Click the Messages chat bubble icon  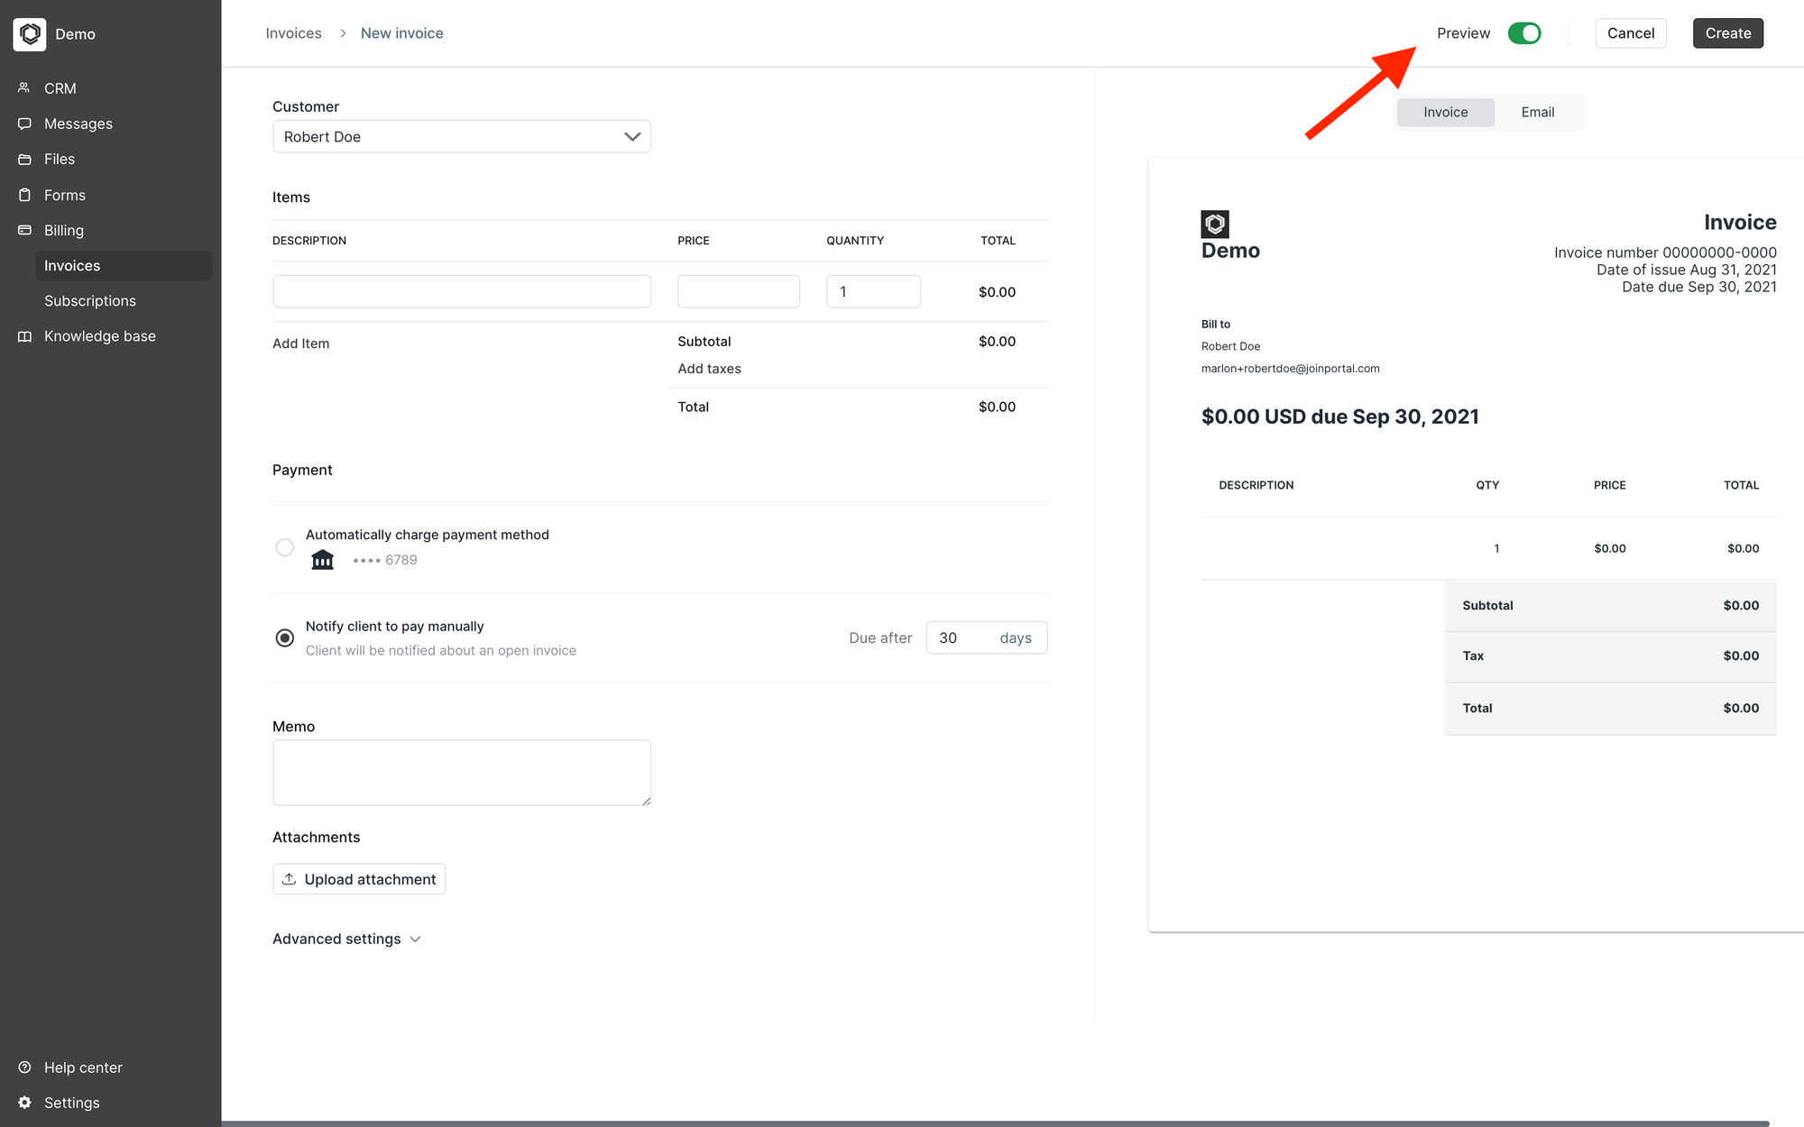(24, 124)
